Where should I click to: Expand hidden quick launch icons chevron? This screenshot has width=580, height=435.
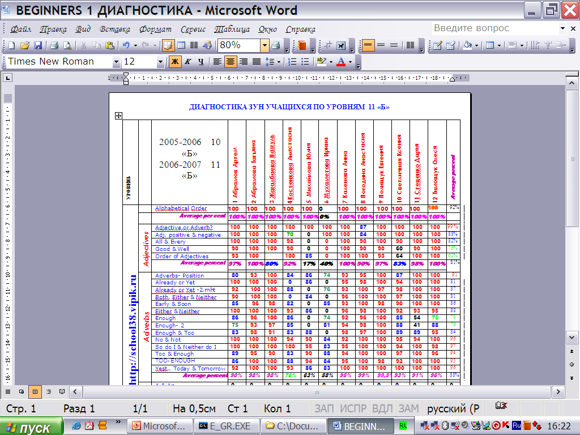(118, 421)
